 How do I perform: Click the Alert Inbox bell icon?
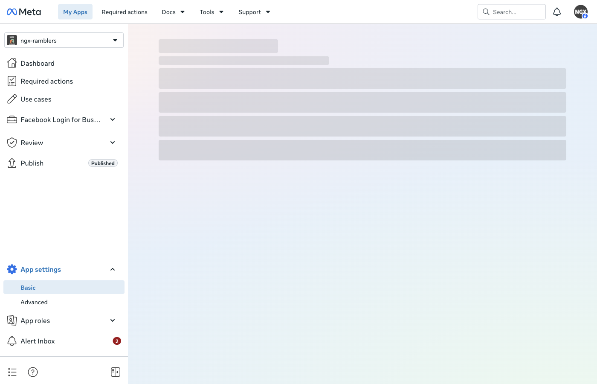point(12,341)
